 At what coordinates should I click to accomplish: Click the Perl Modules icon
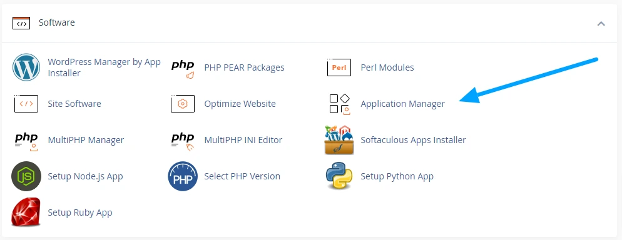[339, 67]
